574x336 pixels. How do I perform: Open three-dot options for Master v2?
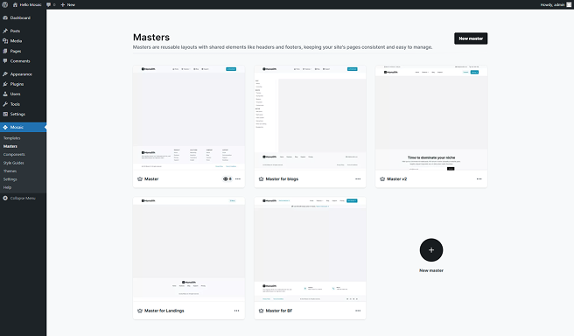479,179
